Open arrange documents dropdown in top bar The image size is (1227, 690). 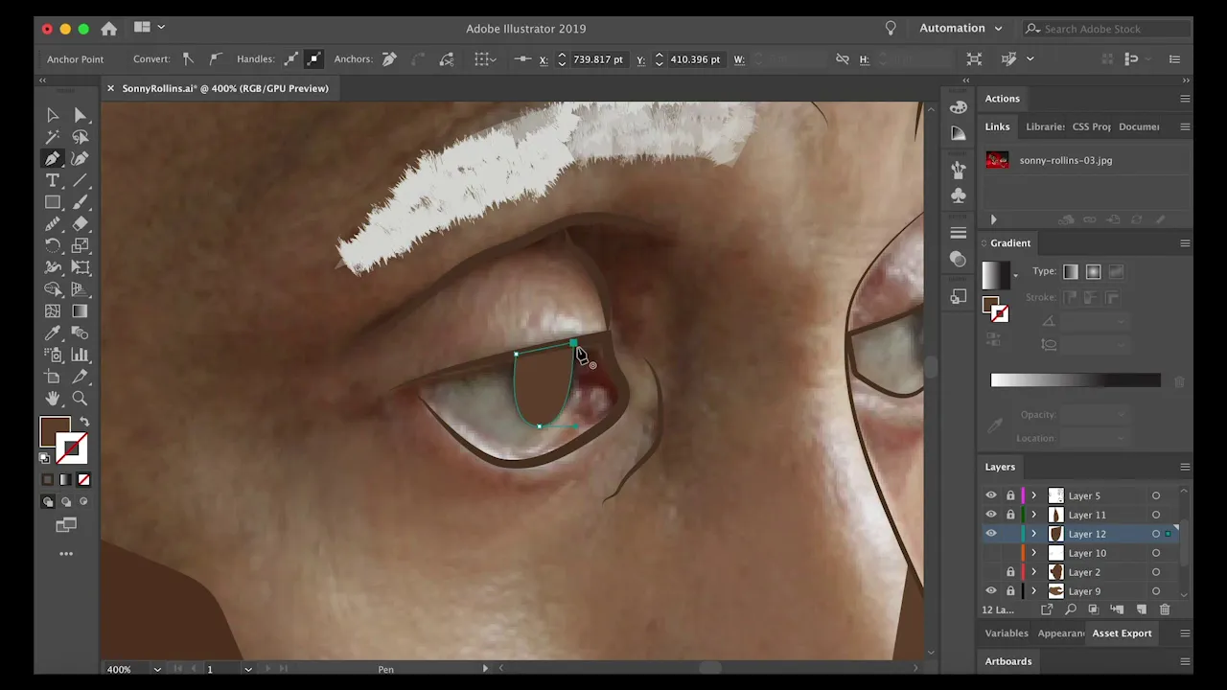click(x=150, y=28)
